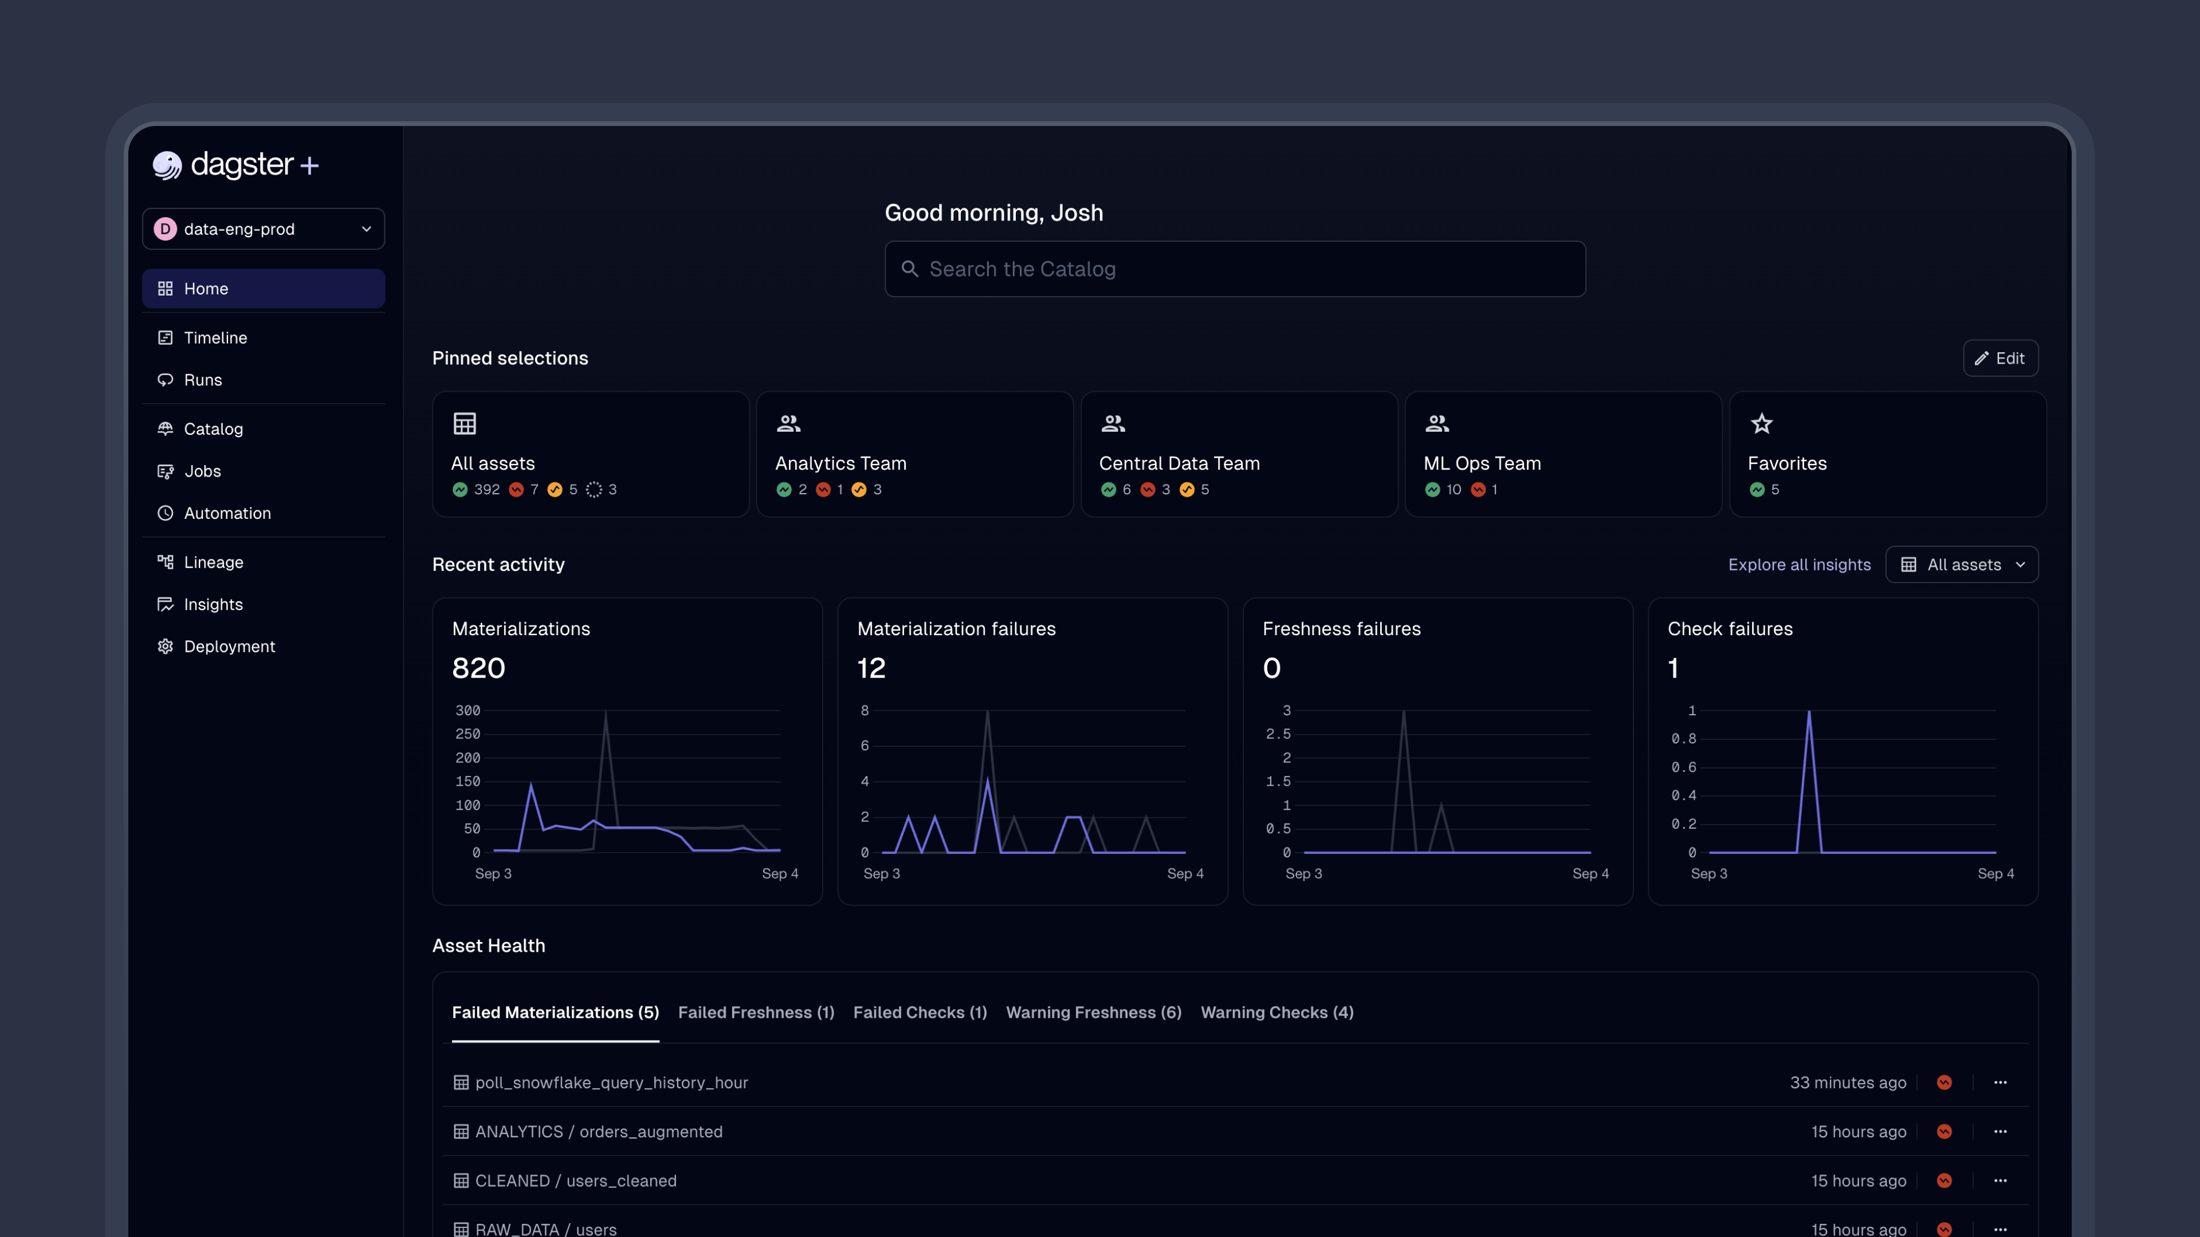Open CLEANED / users_cleaned asset
The height and width of the screenshot is (1237, 2200).
tap(576, 1181)
